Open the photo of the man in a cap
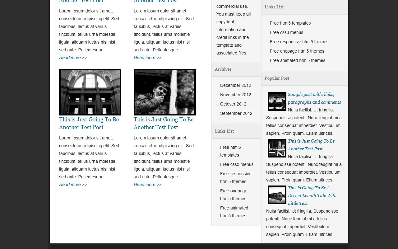The image size is (398, 249). pyautogui.click(x=165, y=92)
